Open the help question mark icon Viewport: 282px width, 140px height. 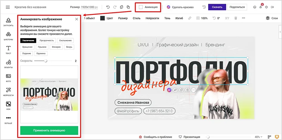255,7
